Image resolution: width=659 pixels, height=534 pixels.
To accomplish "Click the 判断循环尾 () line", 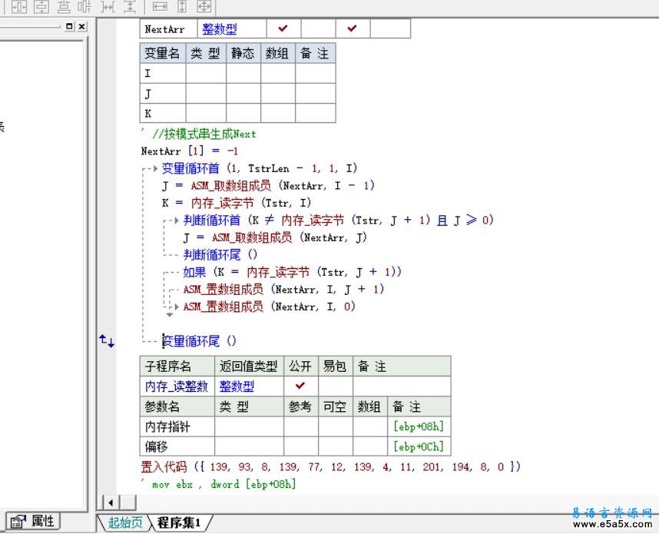I will click(220, 255).
